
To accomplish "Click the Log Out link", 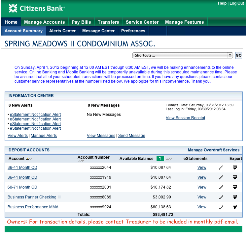I will click(236, 3).
